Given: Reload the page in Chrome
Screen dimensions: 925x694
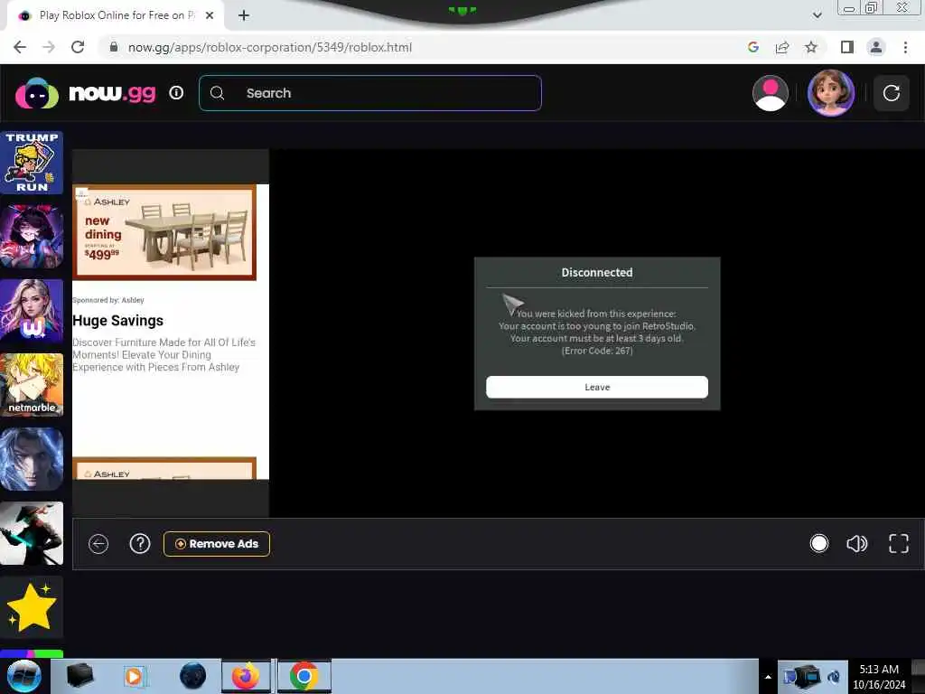Looking at the screenshot, I should 78,47.
